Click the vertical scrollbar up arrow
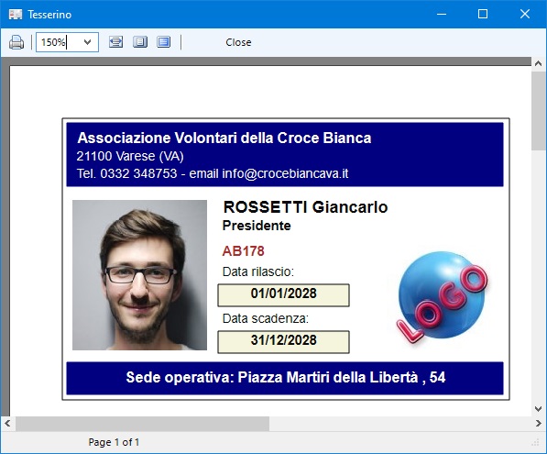 (538, 63)
